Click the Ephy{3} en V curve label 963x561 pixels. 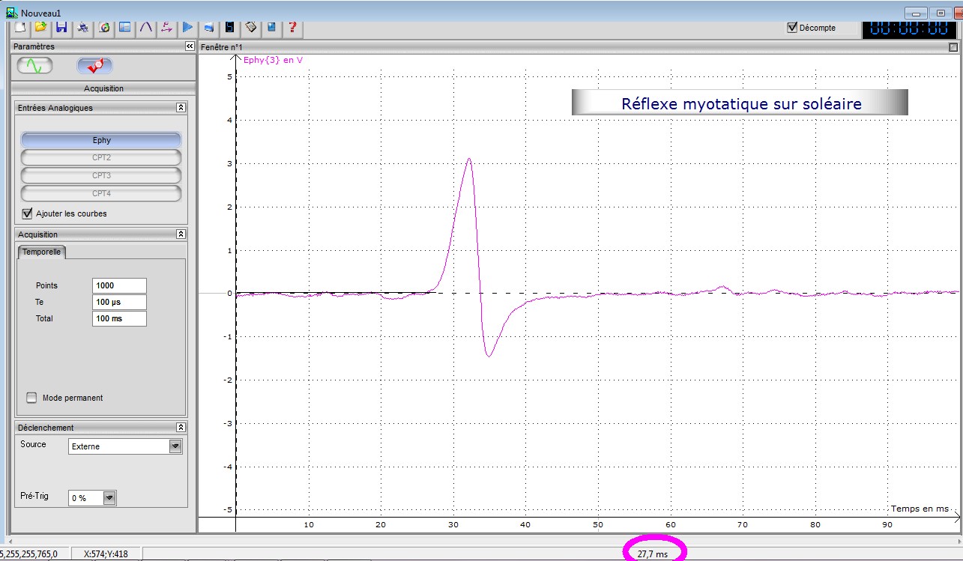click(x=274, y=60)
